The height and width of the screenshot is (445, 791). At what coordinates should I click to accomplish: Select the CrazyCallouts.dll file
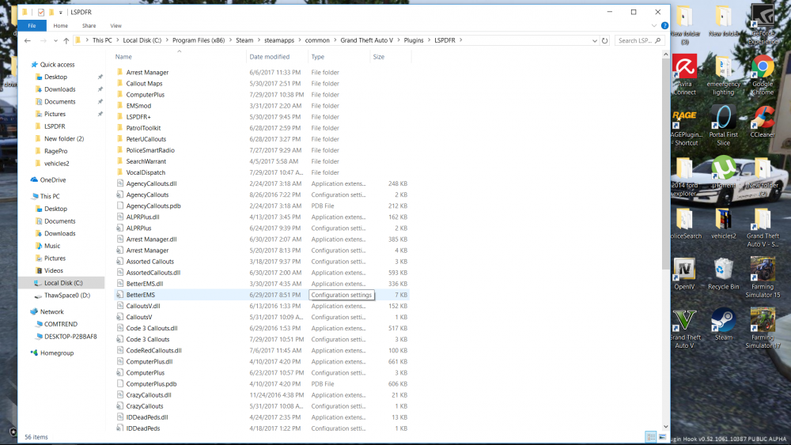click(262, 394)
